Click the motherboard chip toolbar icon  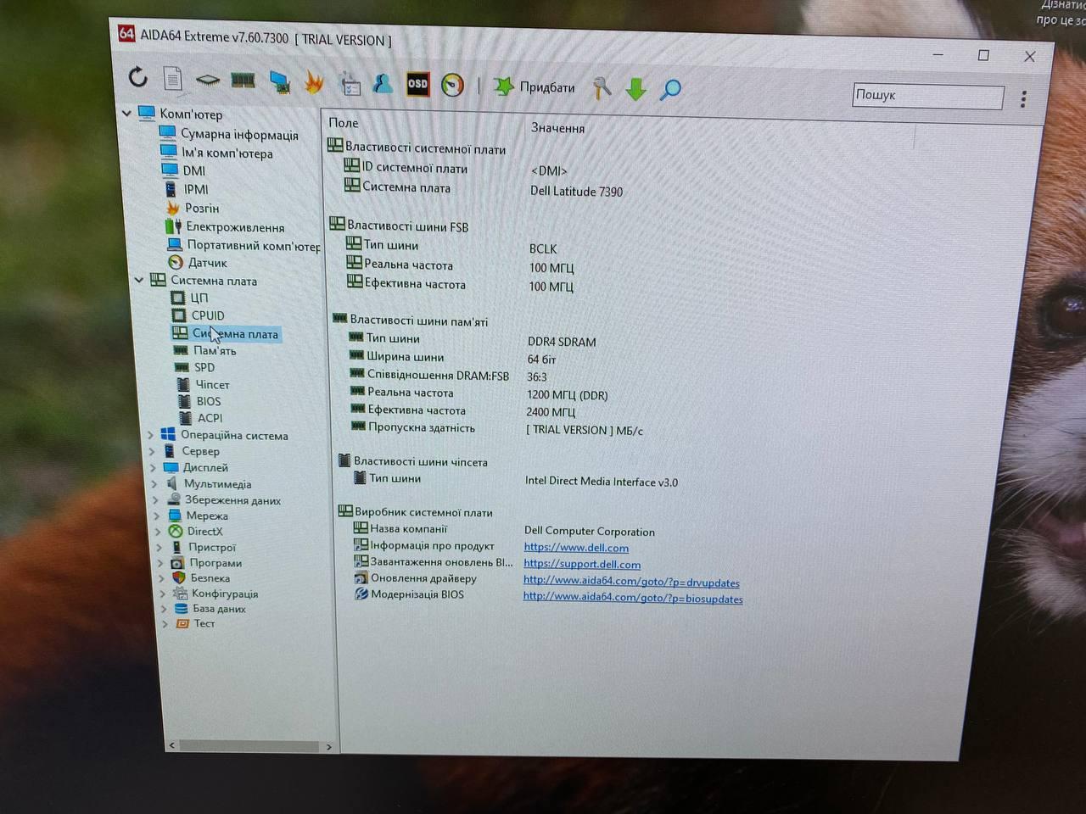coord(208,81)
